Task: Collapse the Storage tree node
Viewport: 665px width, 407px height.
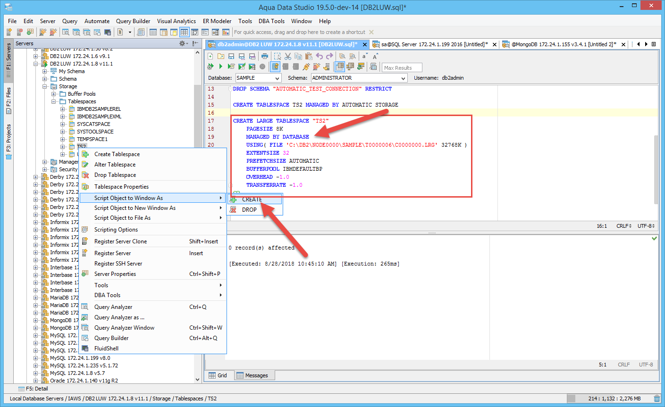Action: 45,86
